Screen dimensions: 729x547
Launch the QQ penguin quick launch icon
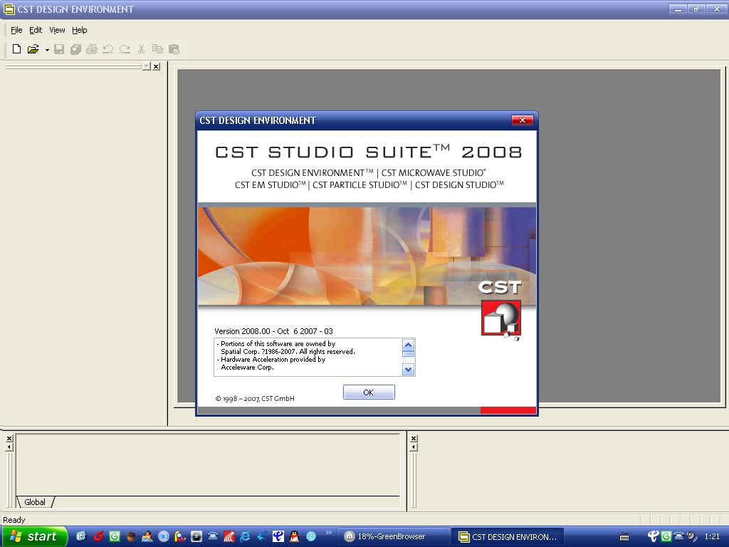(295, 536)
